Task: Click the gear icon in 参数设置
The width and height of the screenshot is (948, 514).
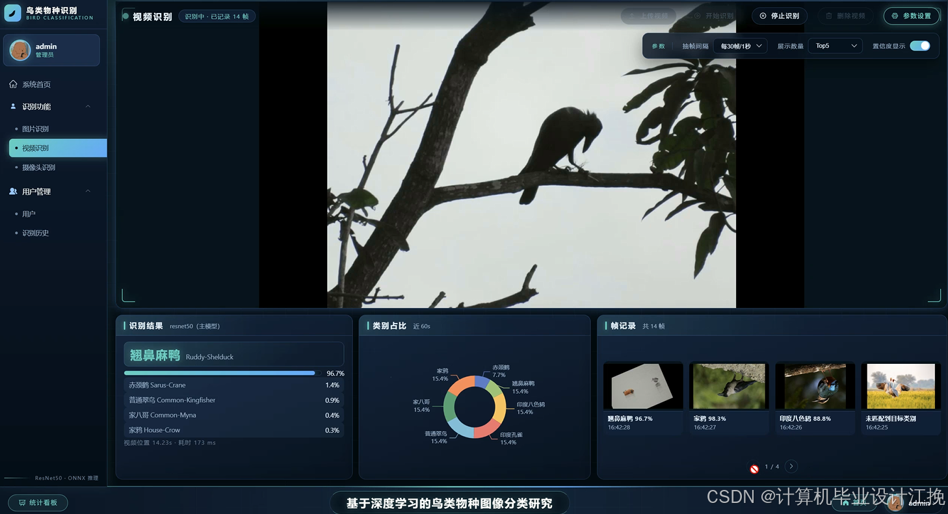Action: click(895, 16)
